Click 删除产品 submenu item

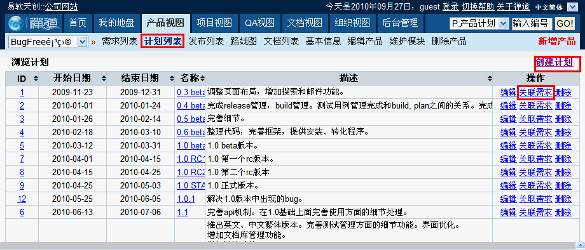[x=449, y=41]
